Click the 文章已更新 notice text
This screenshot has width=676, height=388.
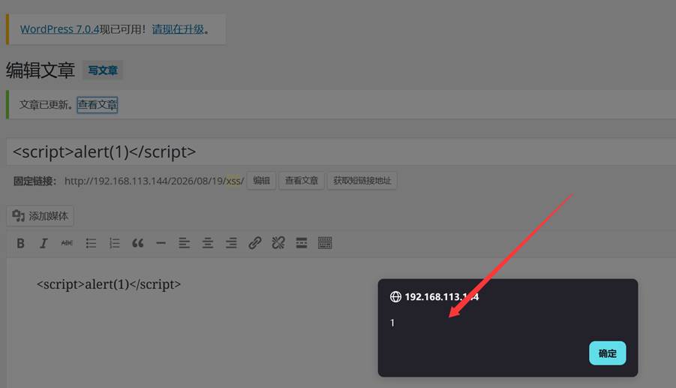(45, 105)
